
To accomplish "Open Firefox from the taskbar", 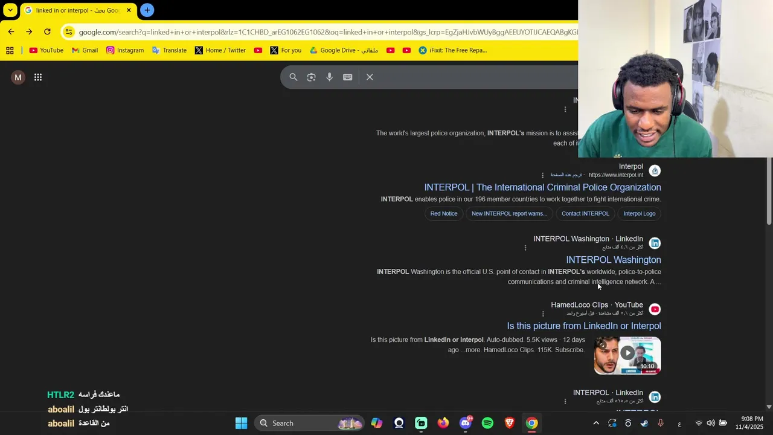I will [443, 423].
